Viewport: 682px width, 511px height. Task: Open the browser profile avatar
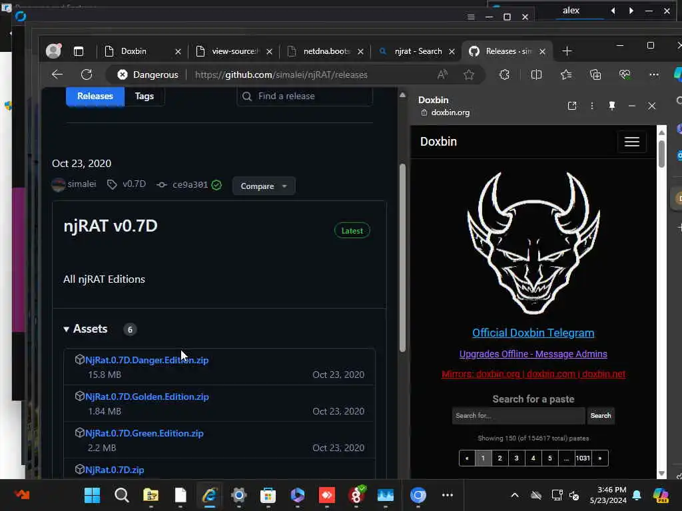[53, 51]
